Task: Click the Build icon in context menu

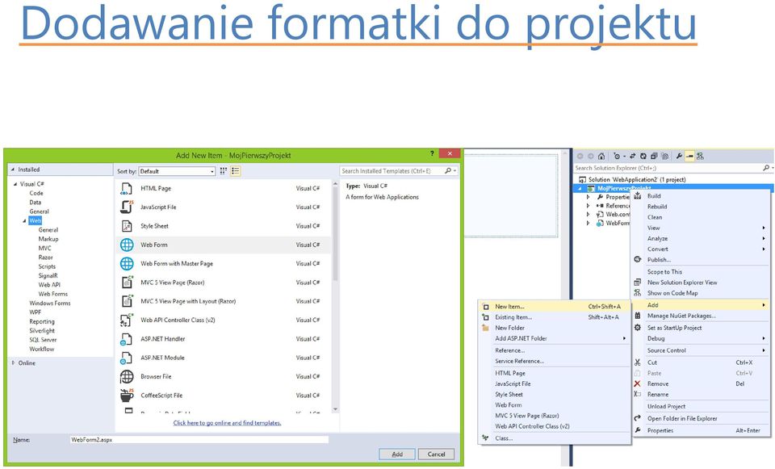Action: point(638,196)
